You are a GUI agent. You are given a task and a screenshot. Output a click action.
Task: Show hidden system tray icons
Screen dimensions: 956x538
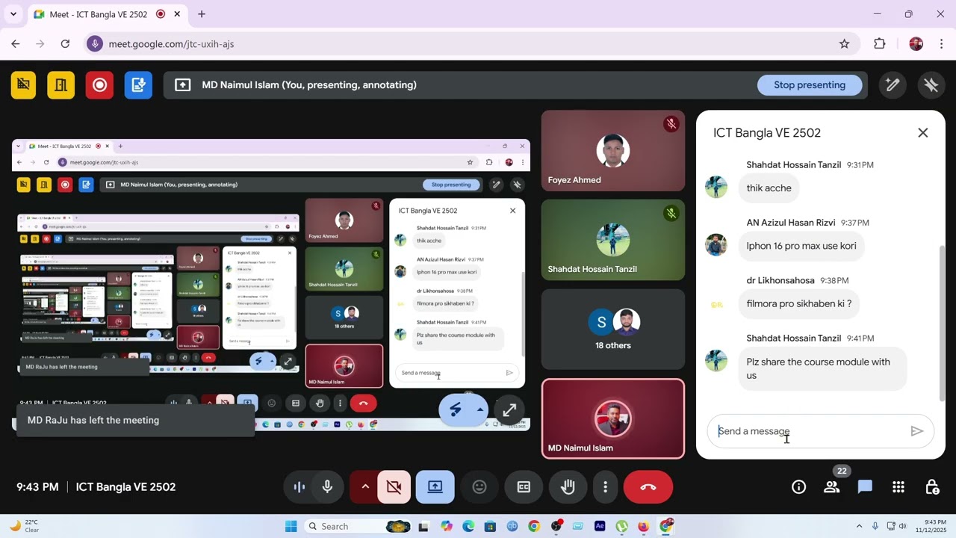[859, 526]
